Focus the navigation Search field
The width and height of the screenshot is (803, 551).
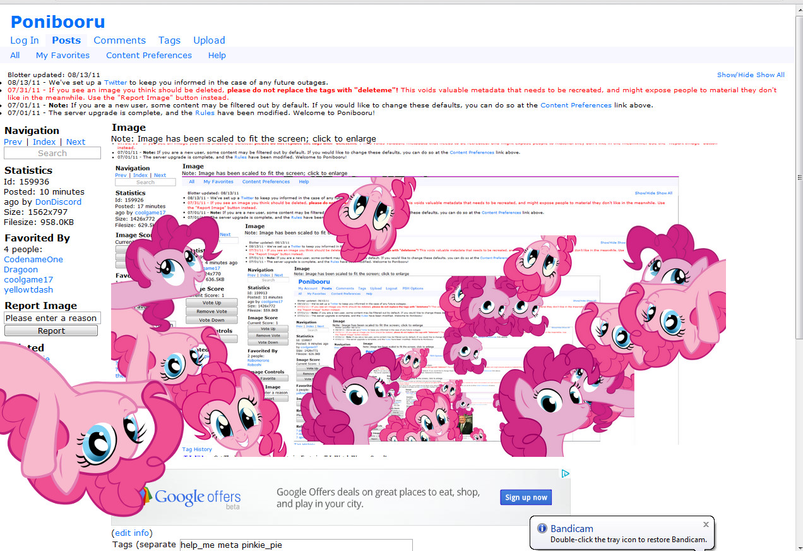[x=52, y=153]
